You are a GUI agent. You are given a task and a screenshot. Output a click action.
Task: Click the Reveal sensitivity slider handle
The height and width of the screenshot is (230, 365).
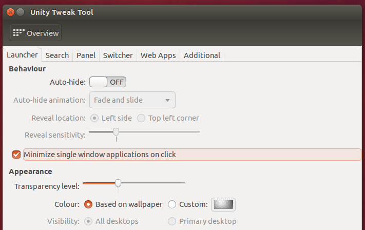tap(116, 132)
